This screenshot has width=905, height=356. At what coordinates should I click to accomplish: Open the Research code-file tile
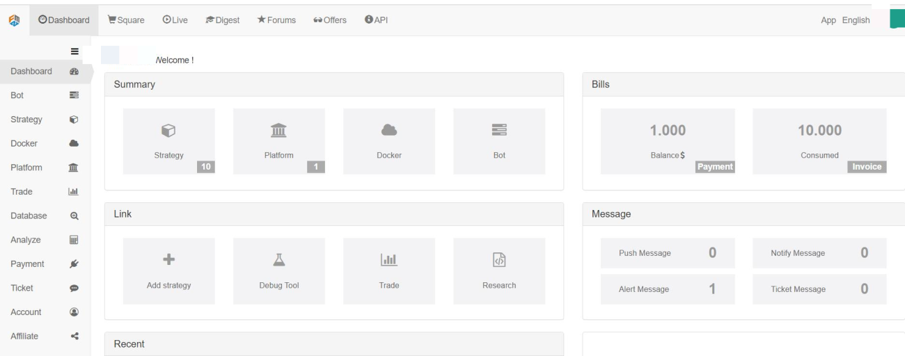[499, 271]
